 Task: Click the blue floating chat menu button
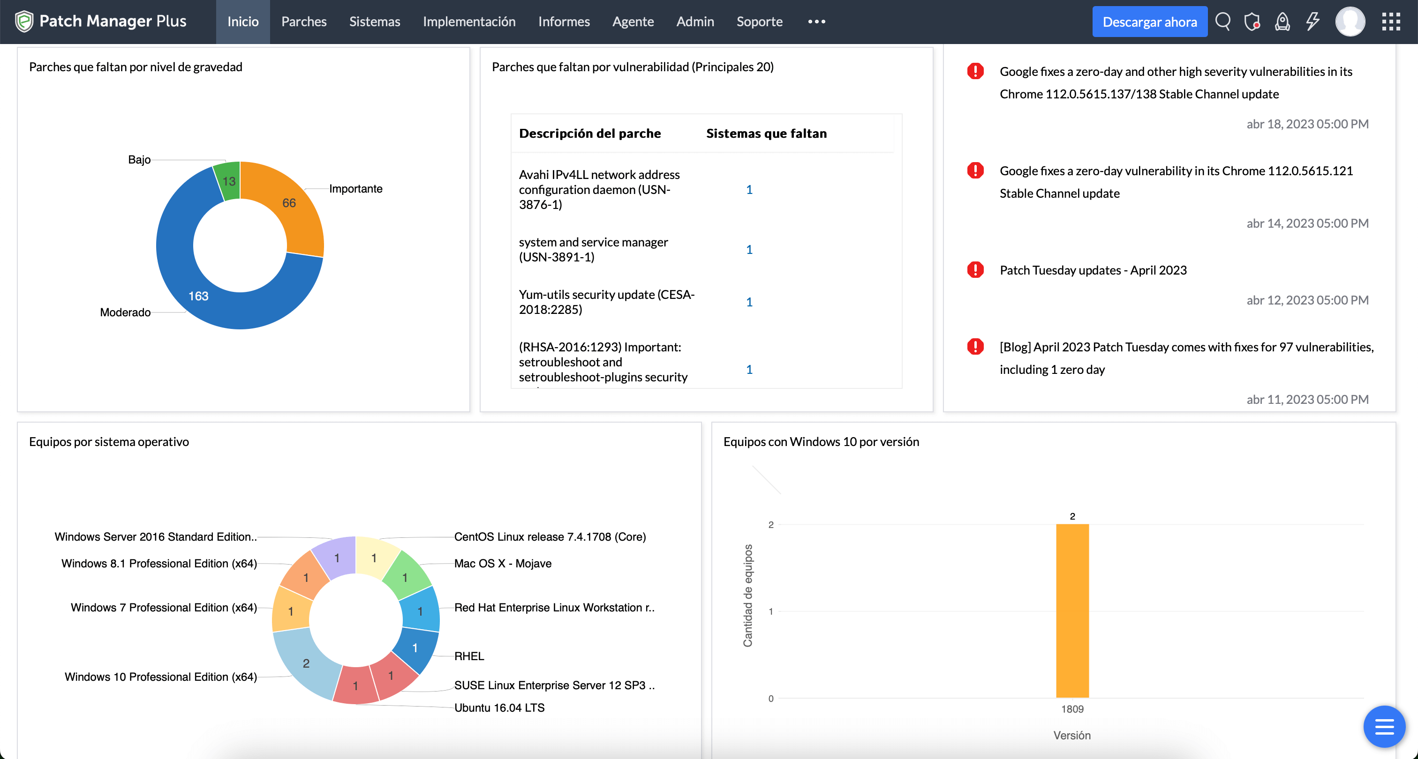point(1384,727)
